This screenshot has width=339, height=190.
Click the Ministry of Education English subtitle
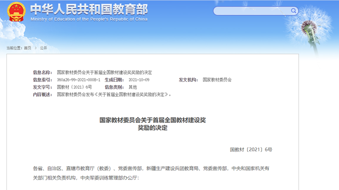pos(89,19)
